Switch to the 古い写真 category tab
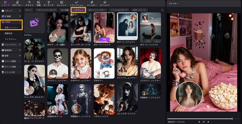The image size is (242, 124). click(64, 10)
